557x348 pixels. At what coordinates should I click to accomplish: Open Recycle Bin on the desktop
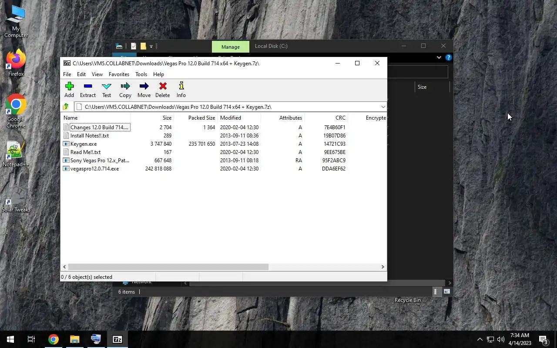pyautogui.click(x=407, y=300)
